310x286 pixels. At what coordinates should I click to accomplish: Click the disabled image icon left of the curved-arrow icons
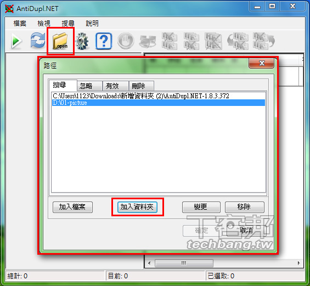click(x=213, y=41)
